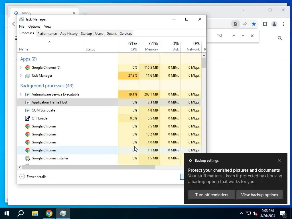Screen dimensions: 292x219
Task: Click Turn off reminders button
Action: (x=212, y=195)
